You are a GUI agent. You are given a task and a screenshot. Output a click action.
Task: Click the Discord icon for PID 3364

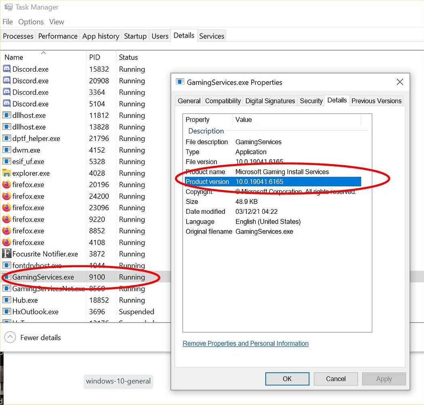7,92
